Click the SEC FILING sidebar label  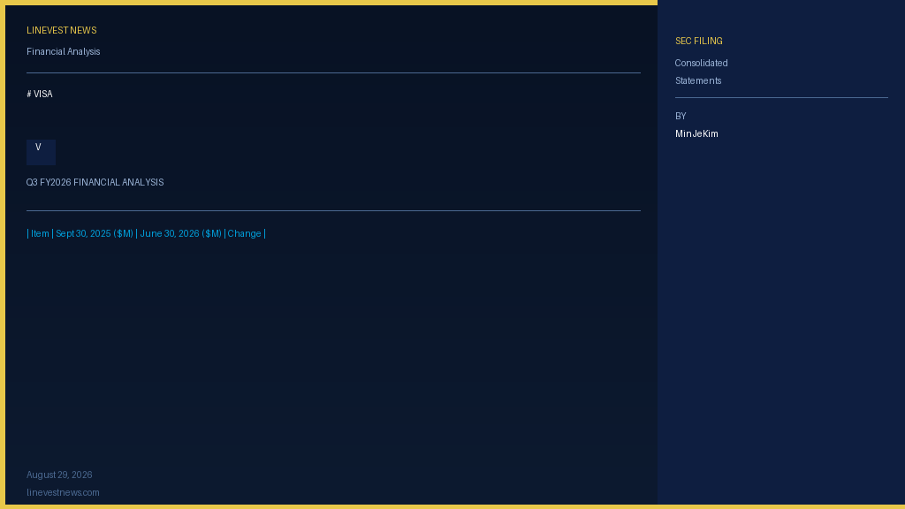[x=698, y=41]
